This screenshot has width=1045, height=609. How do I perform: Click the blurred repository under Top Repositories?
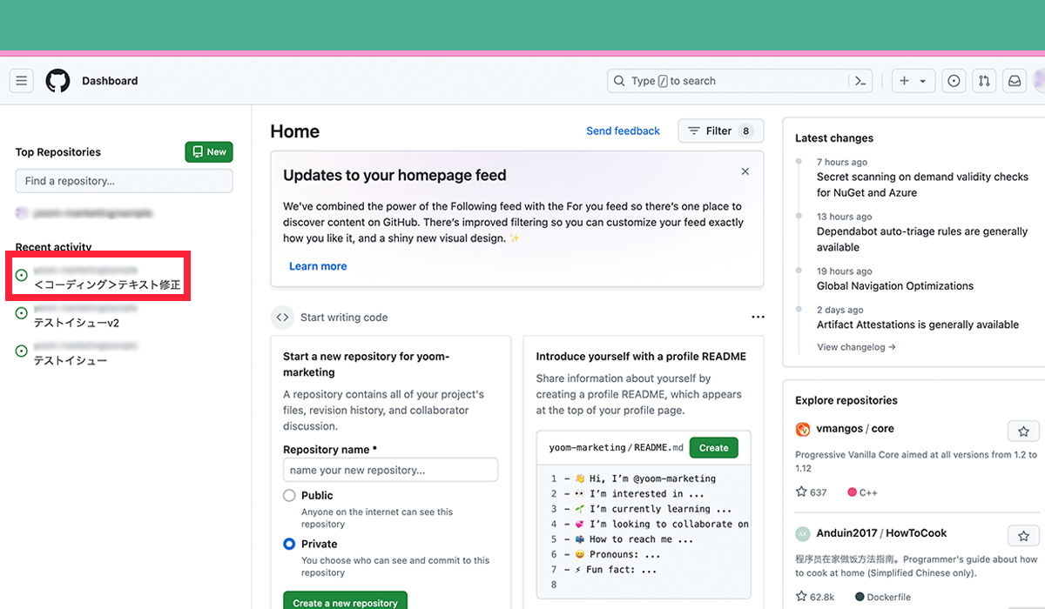point(84,212)
